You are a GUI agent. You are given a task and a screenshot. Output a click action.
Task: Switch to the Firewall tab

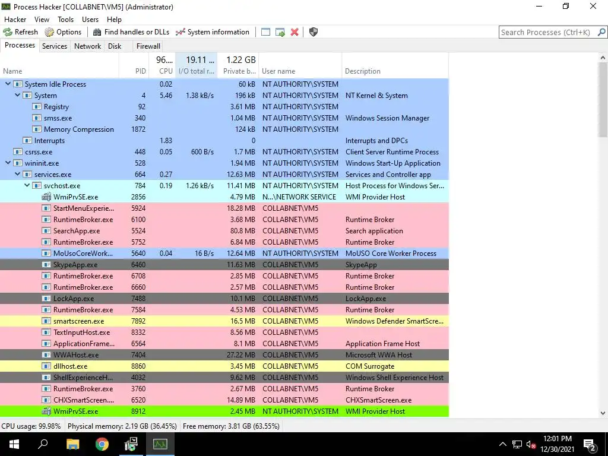point(148,46)
